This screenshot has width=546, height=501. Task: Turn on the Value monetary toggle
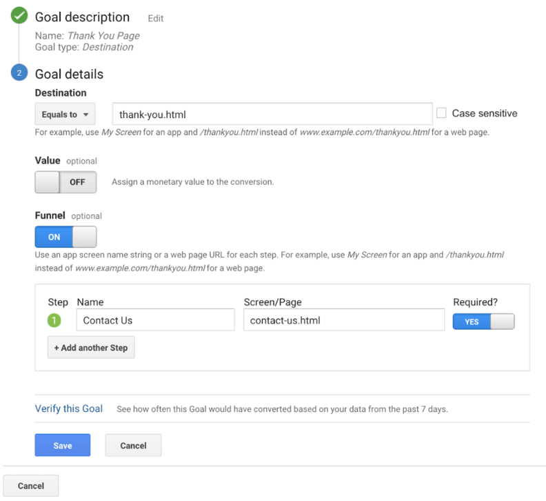click(x=65, y=182)
